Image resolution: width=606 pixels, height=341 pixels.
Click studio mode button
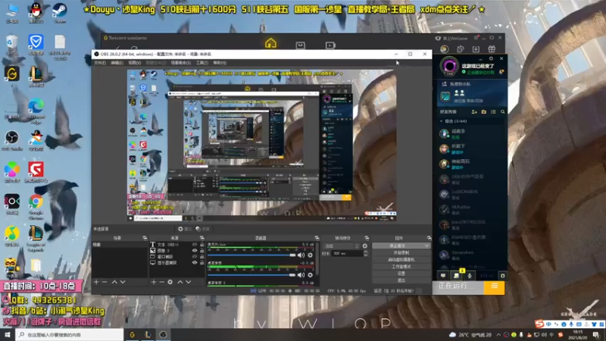(x=401, y=267)
